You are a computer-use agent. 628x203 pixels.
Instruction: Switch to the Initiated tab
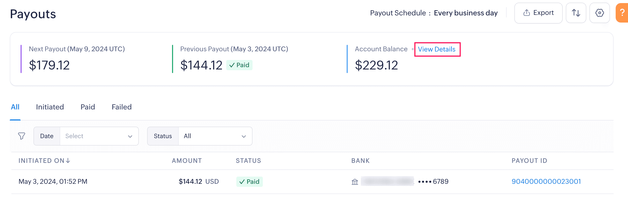point(50,107)
